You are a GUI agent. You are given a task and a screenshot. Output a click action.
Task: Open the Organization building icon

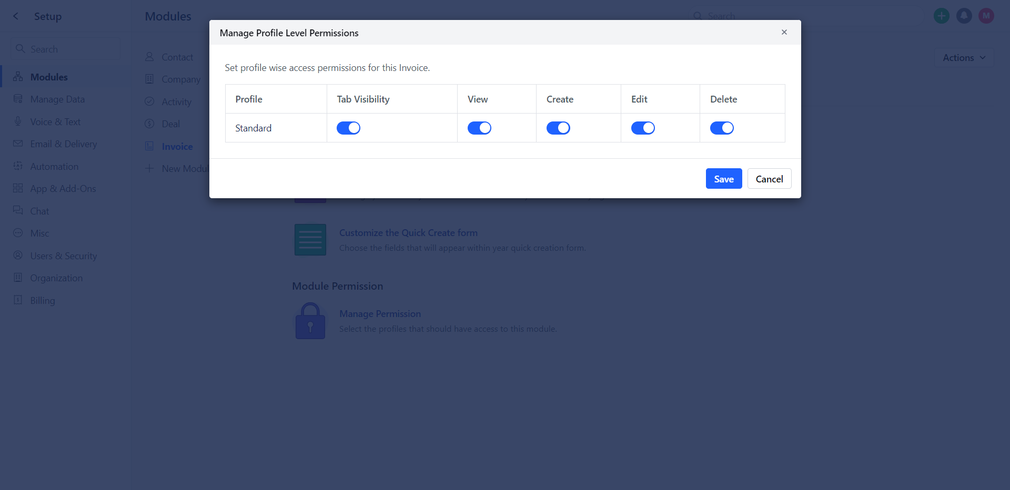click(x=18, y=278)
